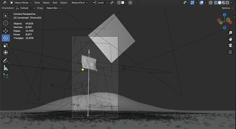Open the View menu
This screenshot has width=236, height=129.
coord(37,2)
